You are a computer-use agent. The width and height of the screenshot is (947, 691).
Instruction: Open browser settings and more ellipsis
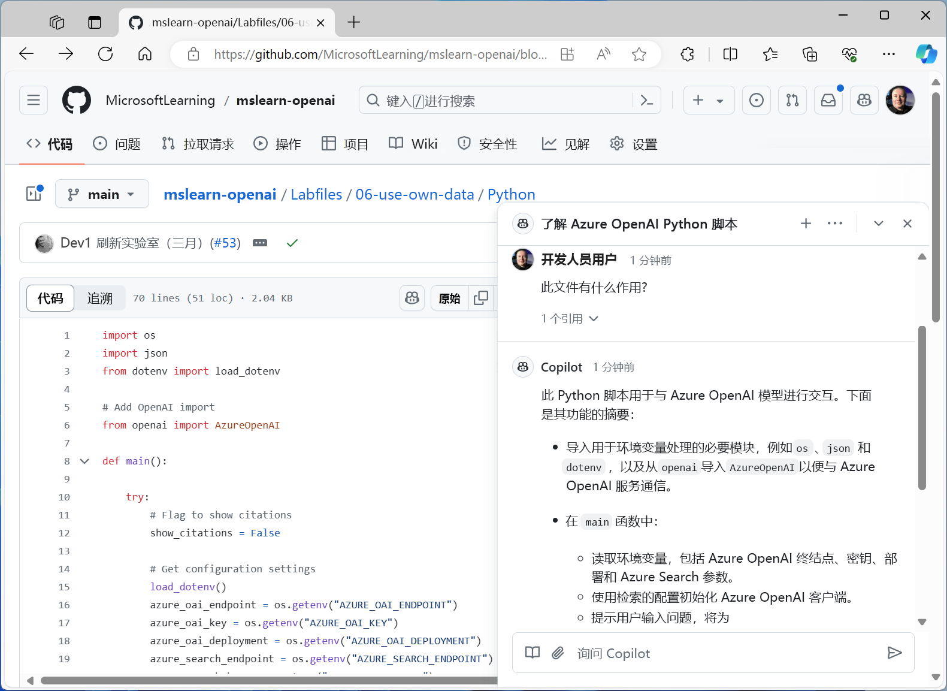click(x=889, y=55)
